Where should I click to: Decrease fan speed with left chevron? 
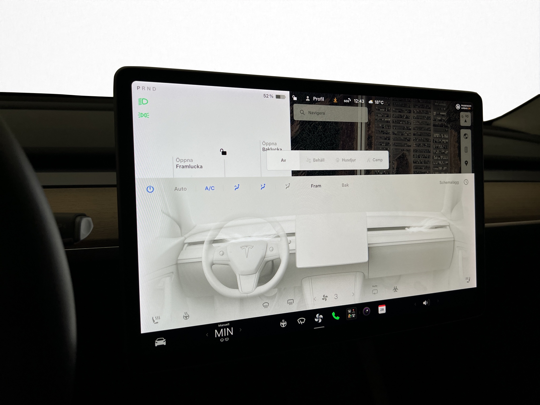[315, 299]
